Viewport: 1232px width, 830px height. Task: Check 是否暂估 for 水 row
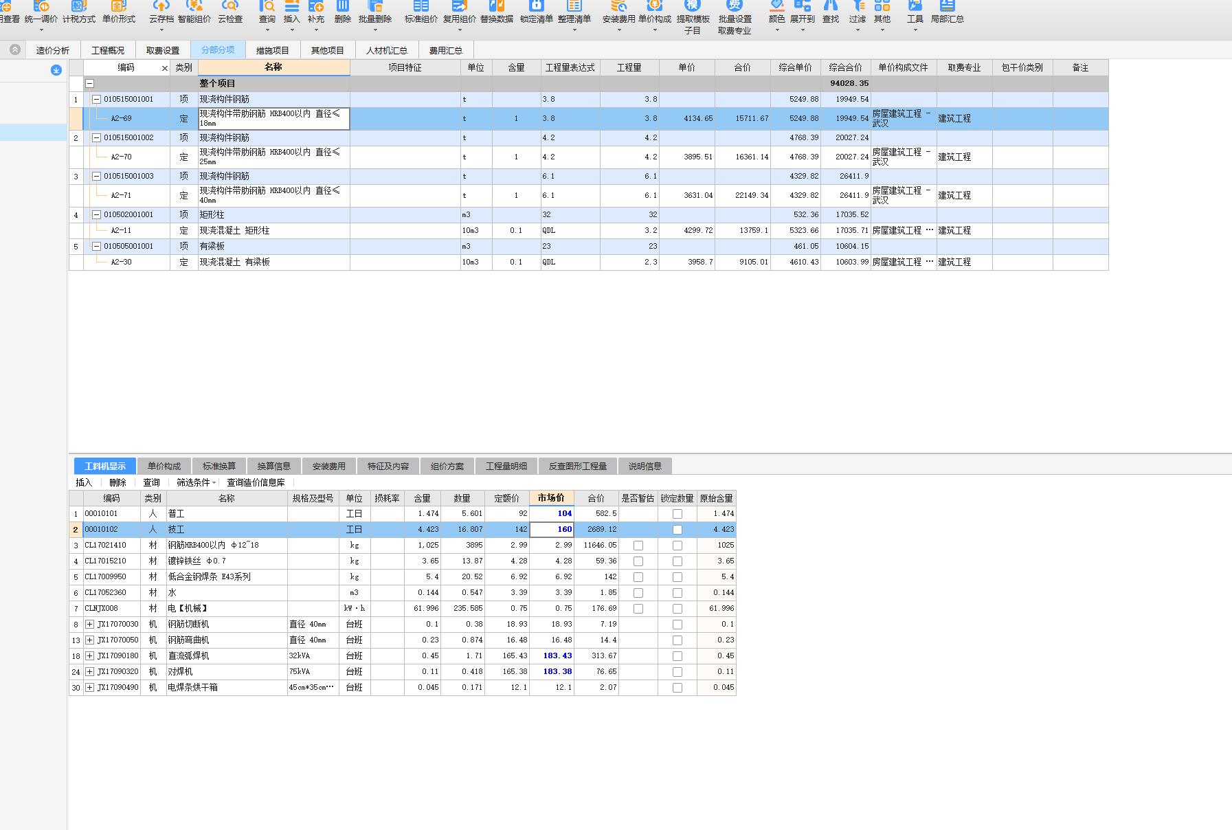click(638, 593)
